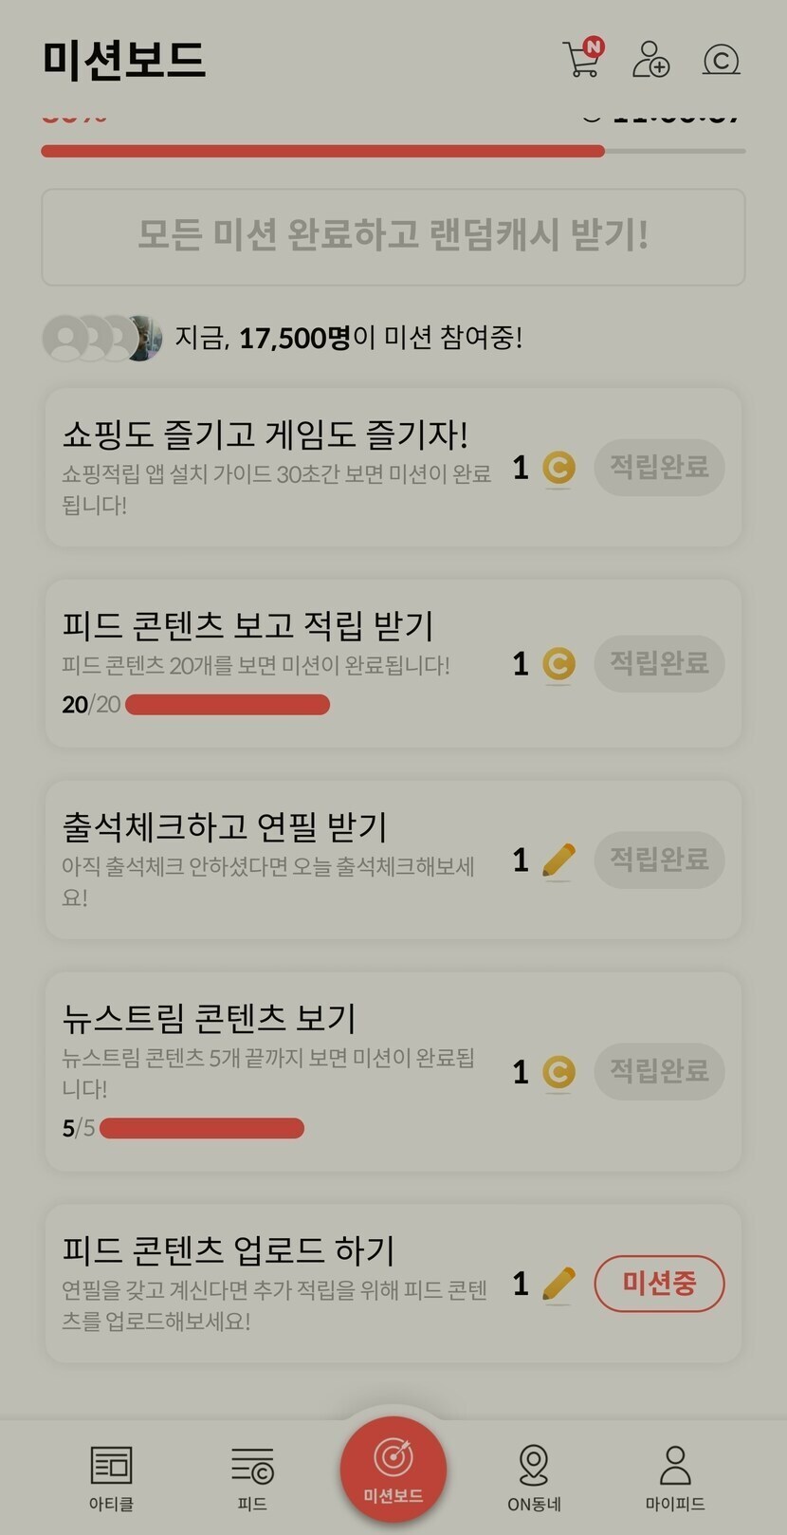Tap the 미션중 button for feed upload
This screenshot has height=1535, width=787.
point(659,1284)
